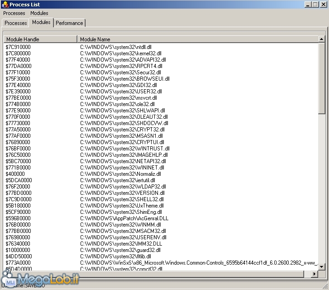Click the vertical scrollbar down arrow
This screenshot has width=329, height=290.
(x=321, y=267)
